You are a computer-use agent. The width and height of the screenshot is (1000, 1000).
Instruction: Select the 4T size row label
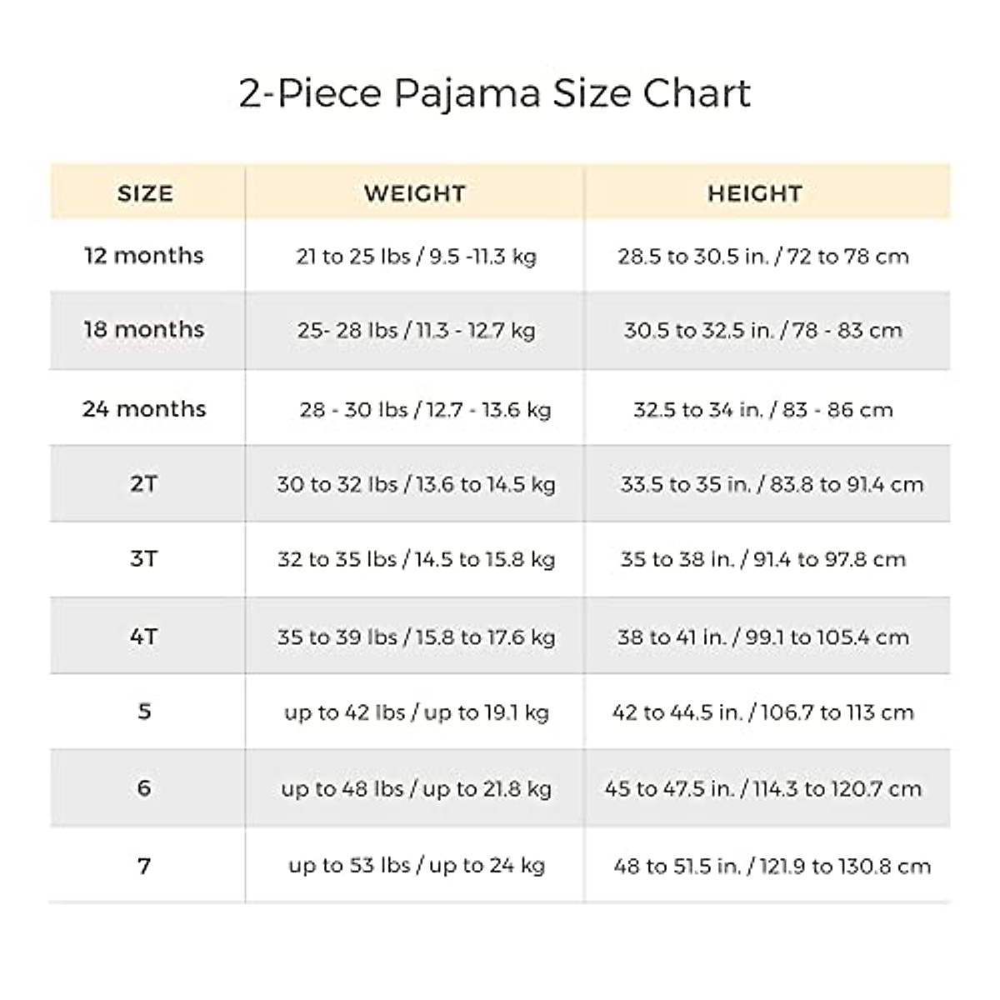pos(144,637)
